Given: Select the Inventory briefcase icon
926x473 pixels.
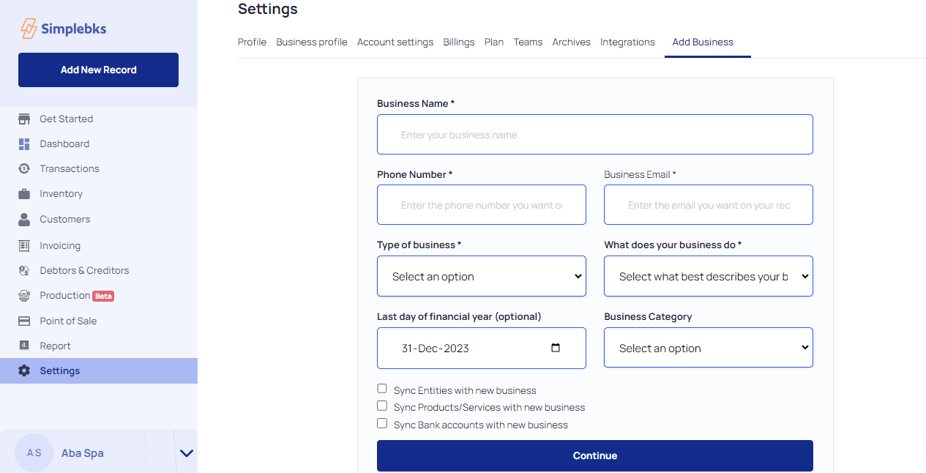Looking at the screenshot, I should [x=24, y=194].
